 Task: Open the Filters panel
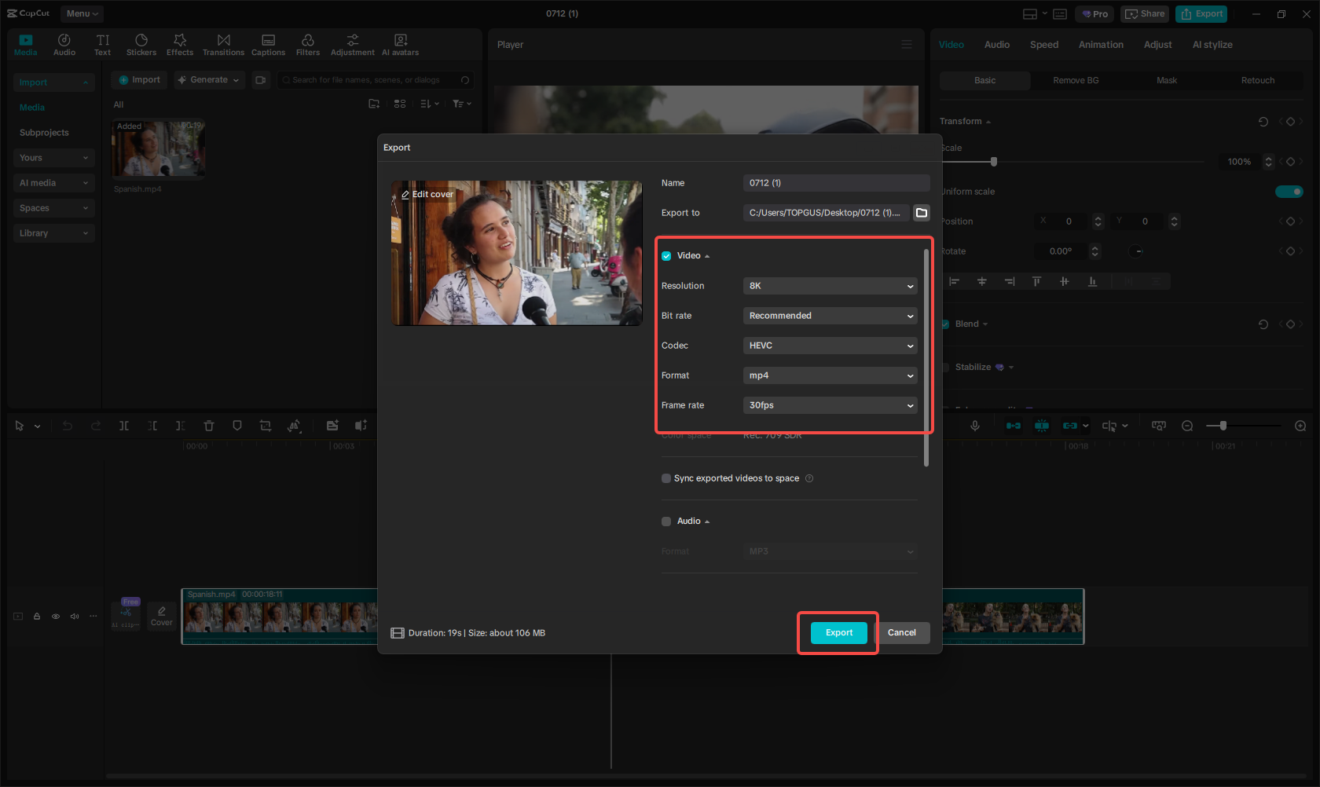click(307, 43)
